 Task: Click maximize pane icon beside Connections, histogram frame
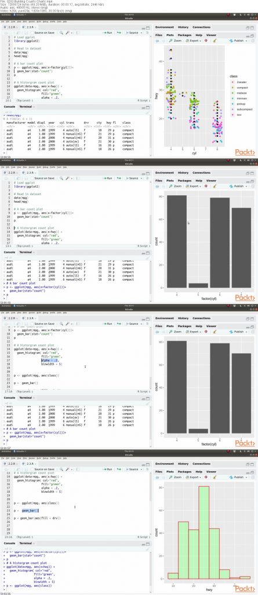[253, 464]
